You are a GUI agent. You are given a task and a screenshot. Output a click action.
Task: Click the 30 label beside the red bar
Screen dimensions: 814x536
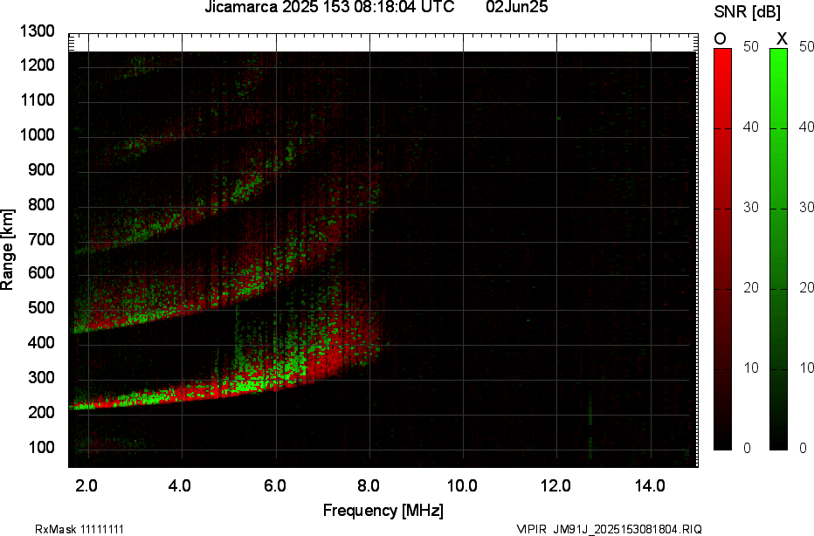coord(750,208)
